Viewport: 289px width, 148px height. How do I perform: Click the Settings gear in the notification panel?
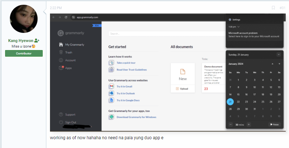coord(230,20)
